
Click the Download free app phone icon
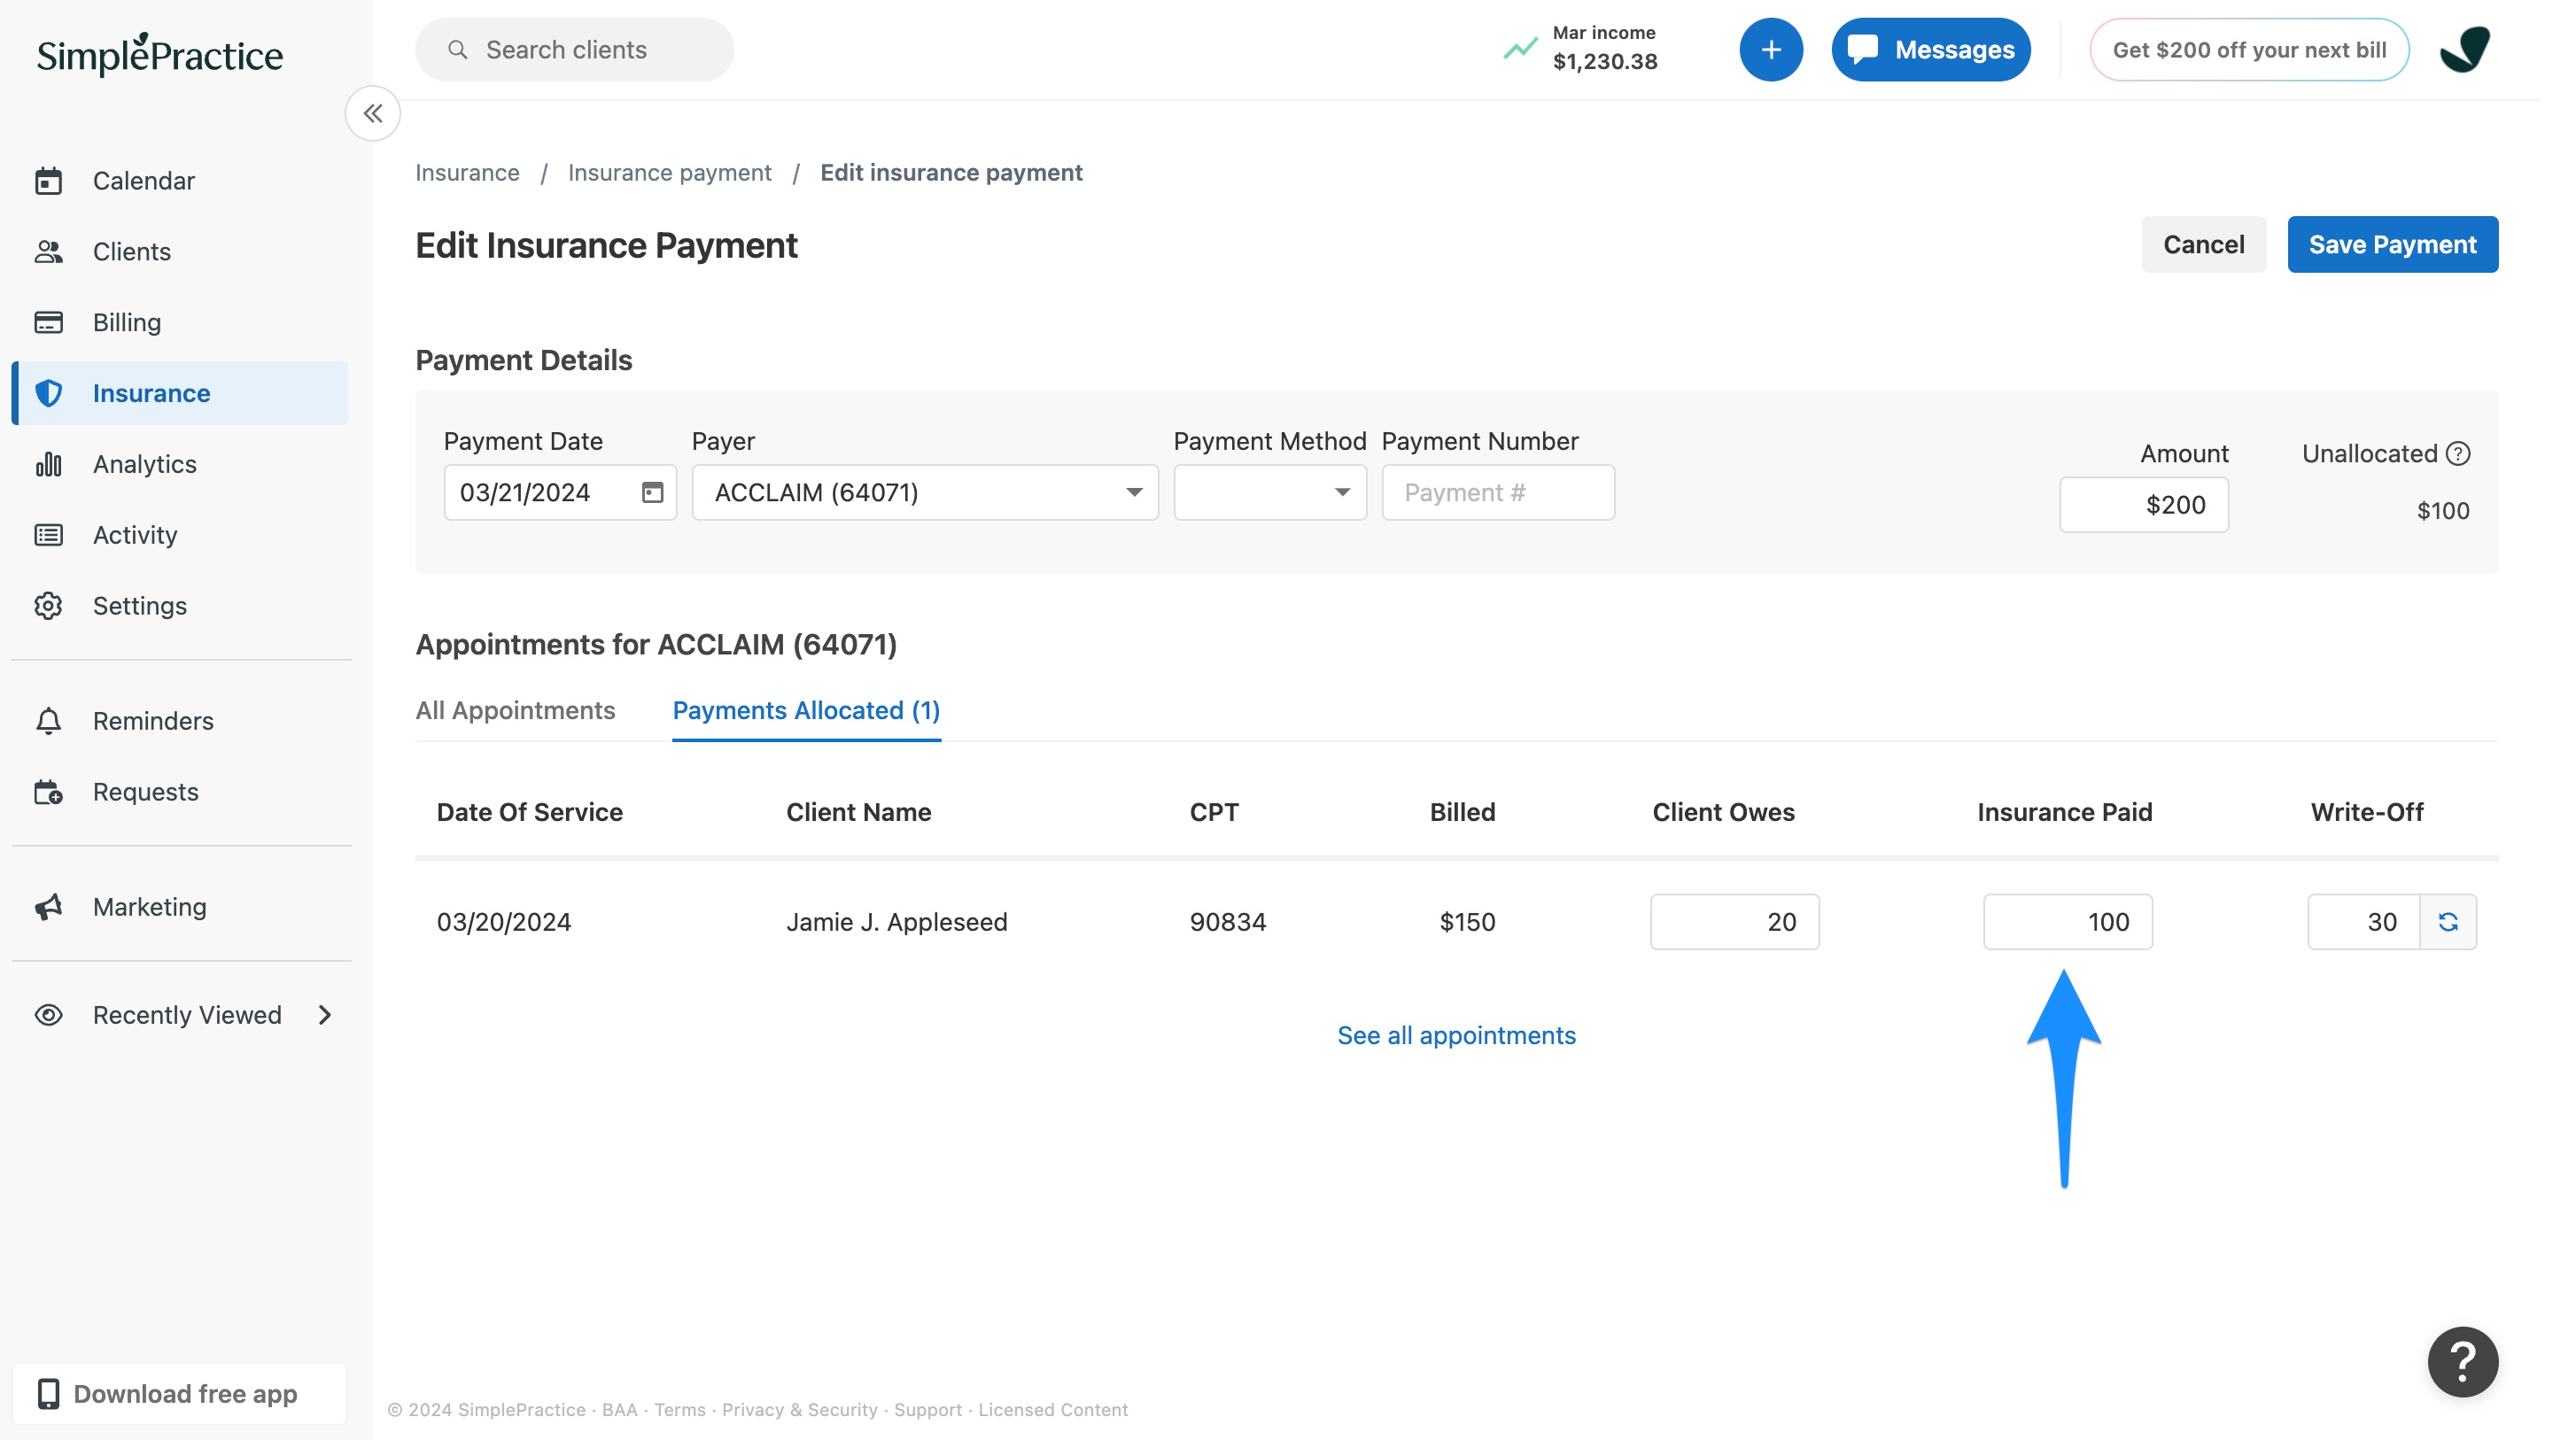pyautogui.click(x=48, y=1393)
